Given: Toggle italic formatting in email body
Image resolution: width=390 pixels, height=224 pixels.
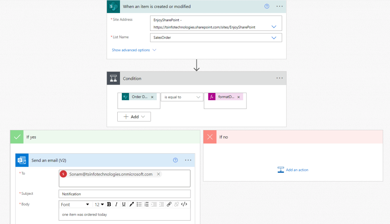Looking at the screenshot, I should click(x=116, y=204).
